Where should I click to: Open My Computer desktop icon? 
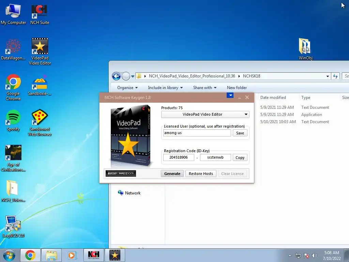(13, 14)
